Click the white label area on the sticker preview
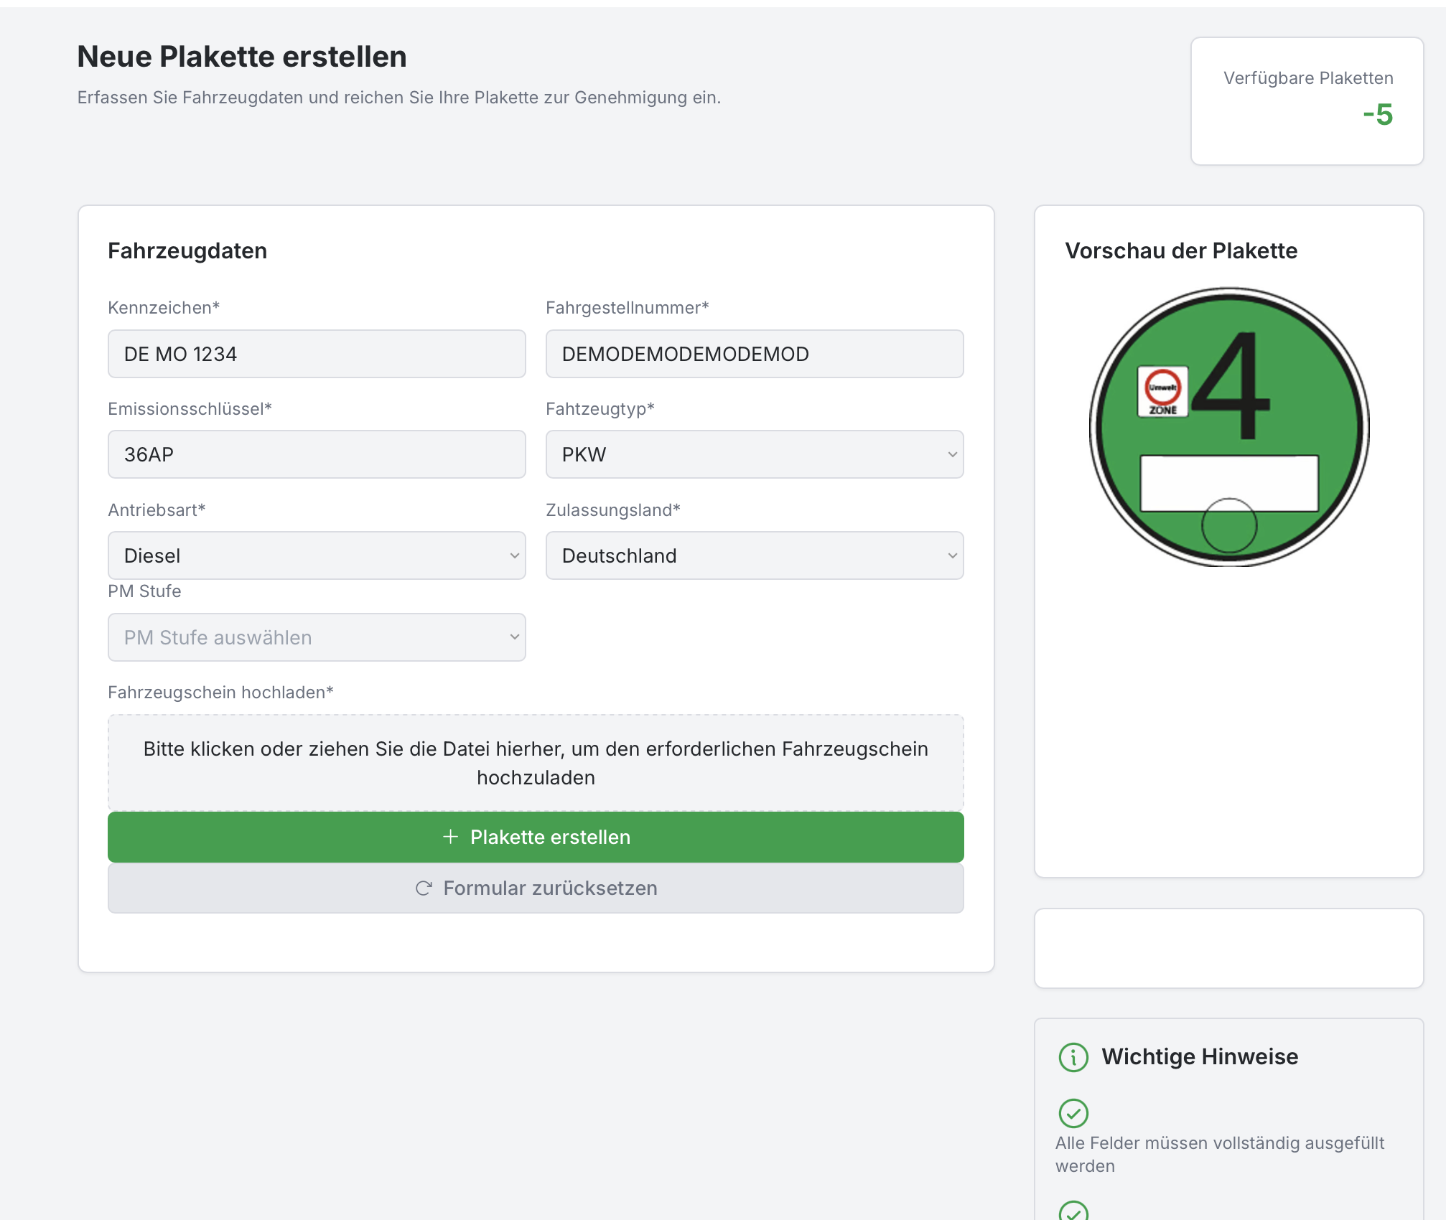The image size is (1446, 1220). 1229,477
